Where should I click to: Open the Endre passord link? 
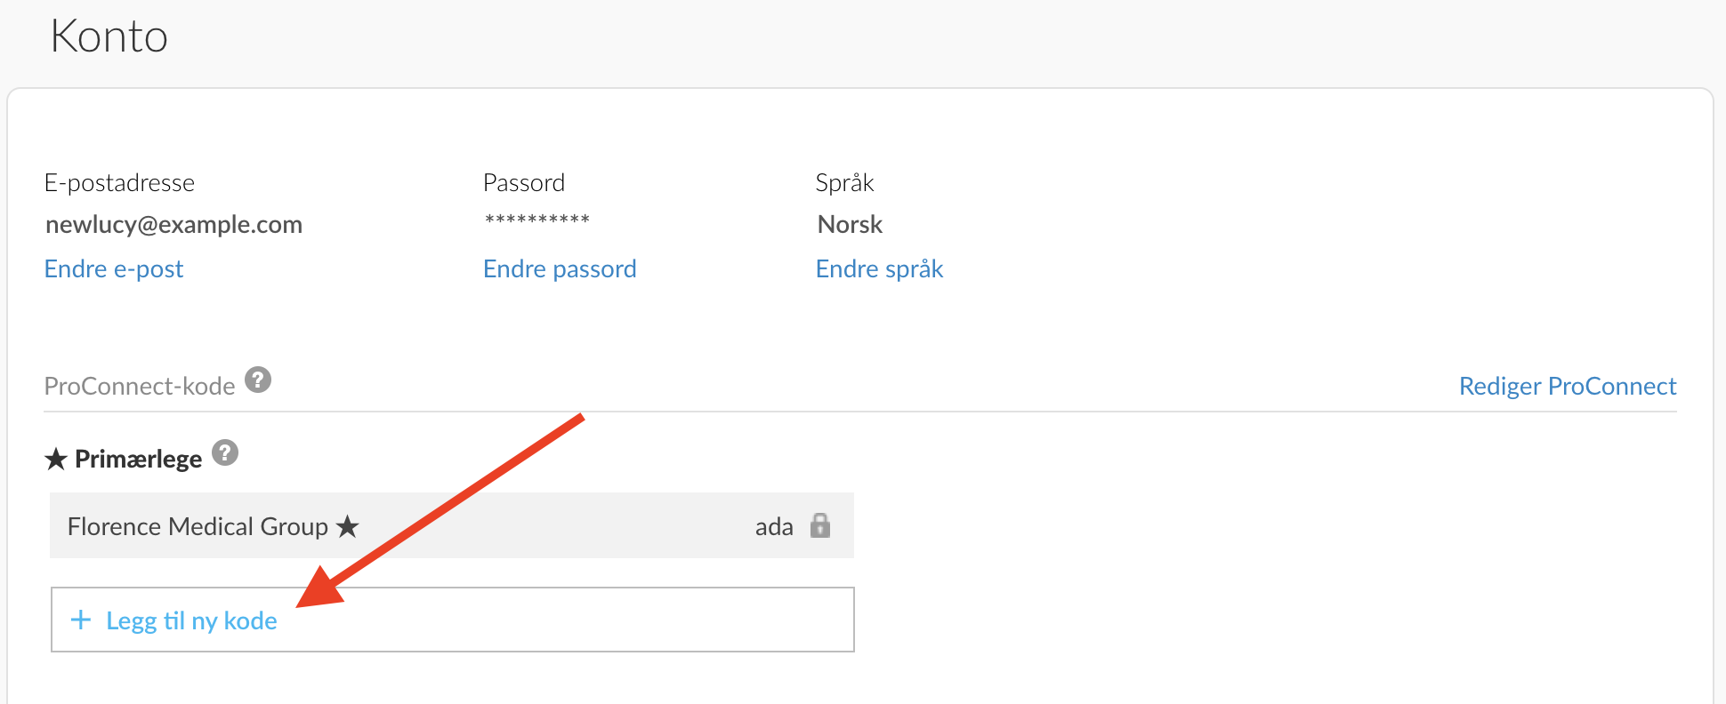coord(560,268)
